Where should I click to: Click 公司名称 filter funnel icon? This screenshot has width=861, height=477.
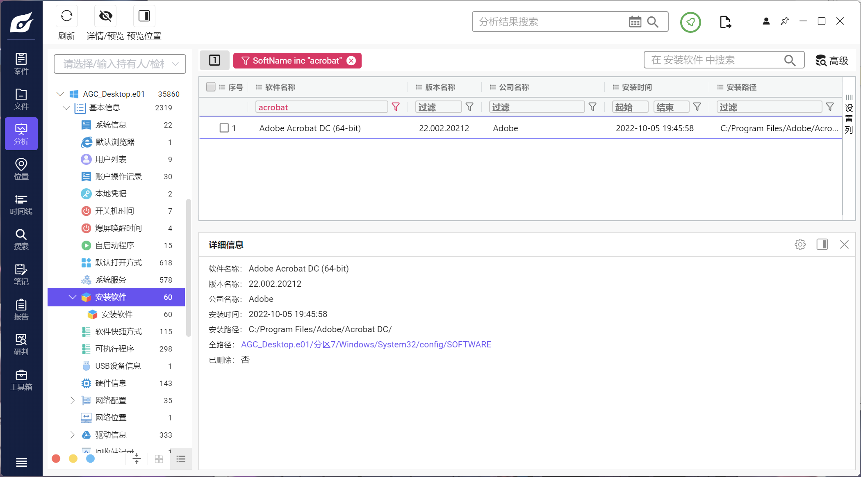tap(592, 107)
